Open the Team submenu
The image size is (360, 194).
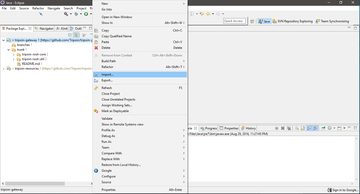tap(140, 148)
